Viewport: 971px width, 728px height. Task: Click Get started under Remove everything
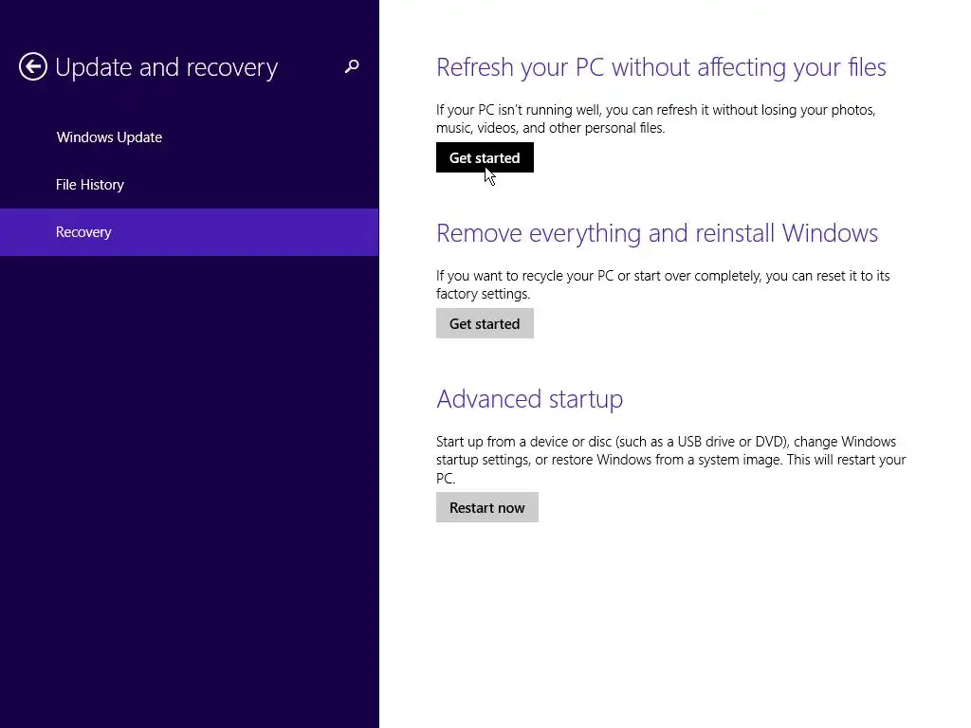(x=485, y=324)
